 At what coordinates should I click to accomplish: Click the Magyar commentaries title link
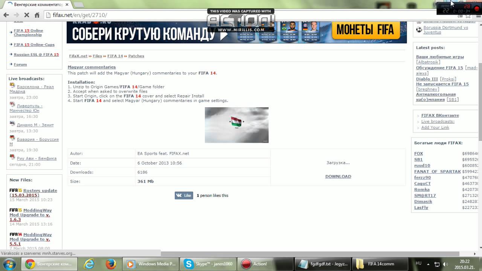tap(92, 67)
